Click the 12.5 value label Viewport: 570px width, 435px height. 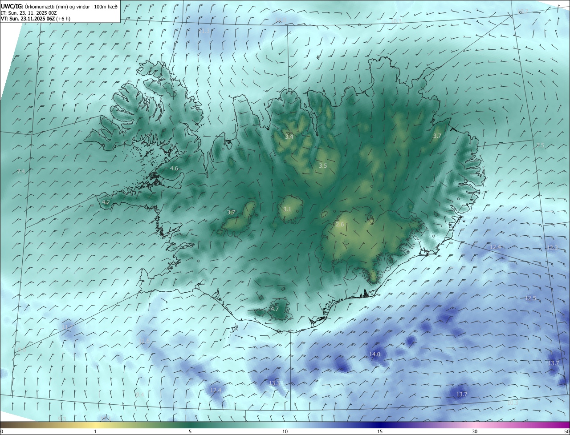pyautogui.click(x=530, y=298)
